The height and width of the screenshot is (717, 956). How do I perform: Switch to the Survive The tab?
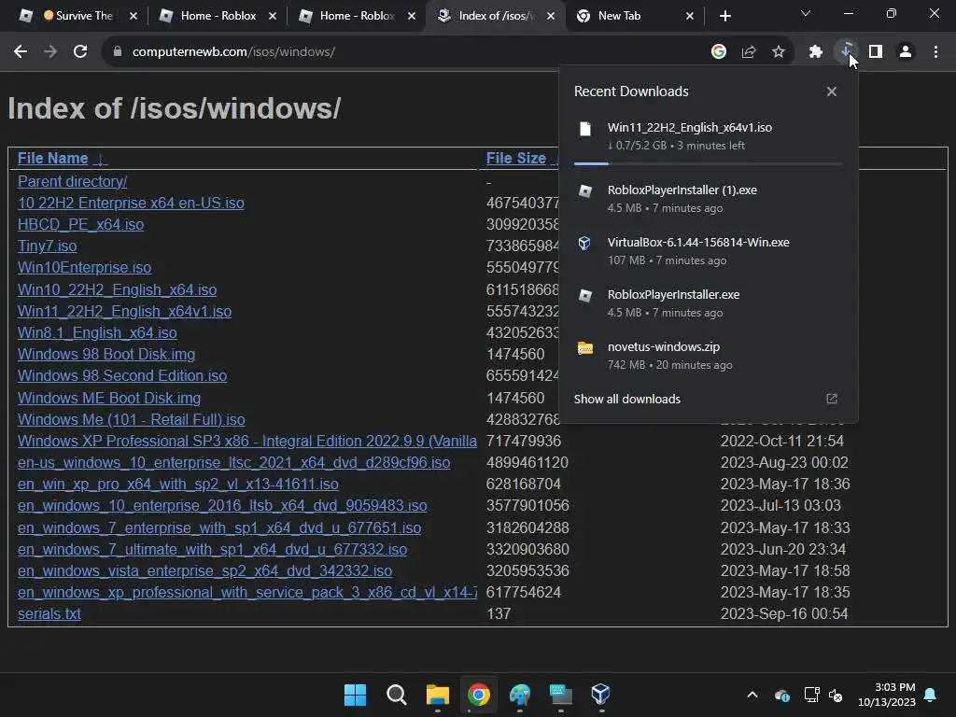point(77,16)
